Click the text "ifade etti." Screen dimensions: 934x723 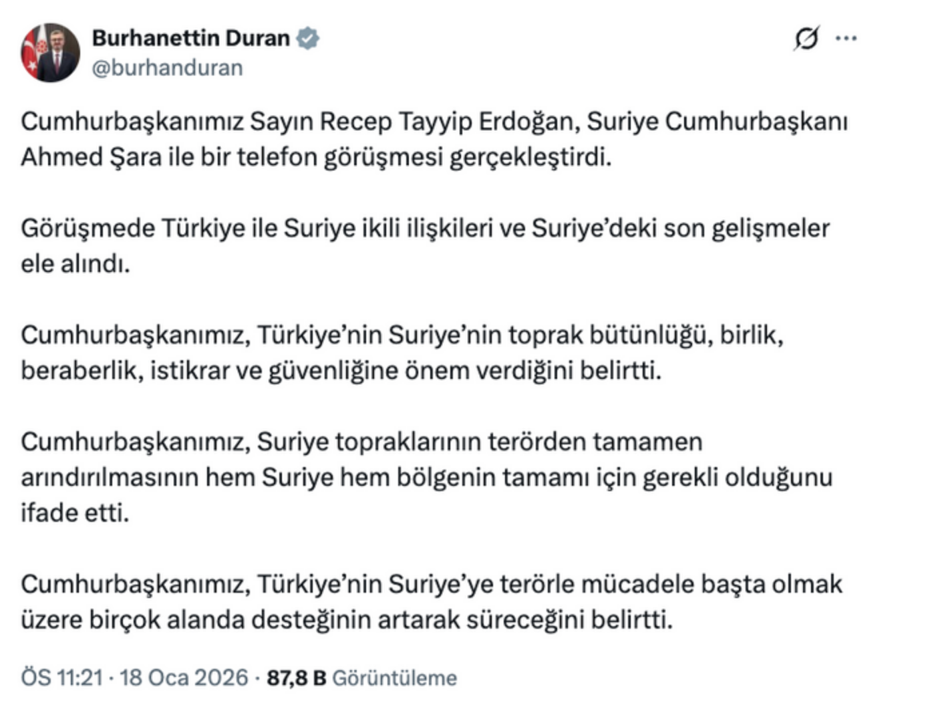(75, 513)
